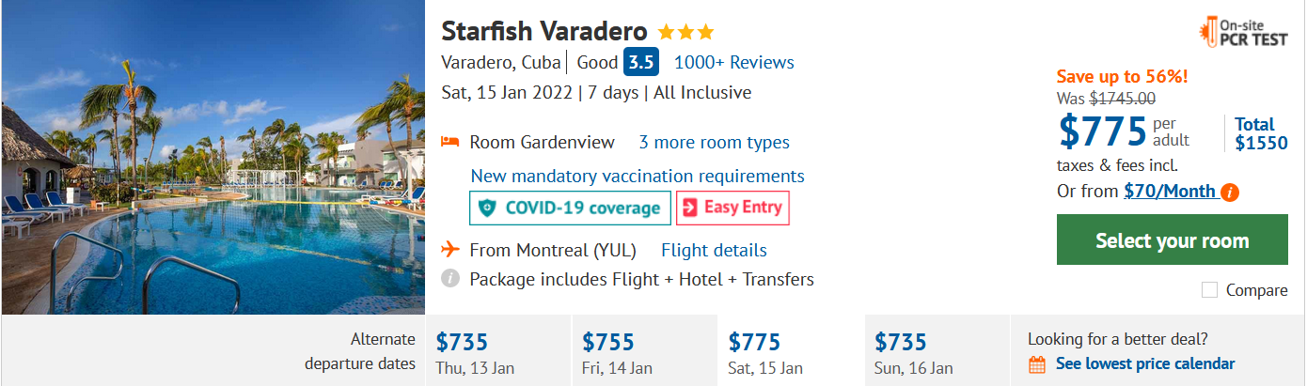Image resolution: width=1307 pixels, height=386 pixels.
Task: Expand 3 more room types
Action: (714, 143)
